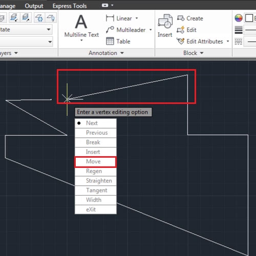This screenshot has width=256, height=256.
Task: Click the Table icon in Annotation
Action: tap(110, 41)
